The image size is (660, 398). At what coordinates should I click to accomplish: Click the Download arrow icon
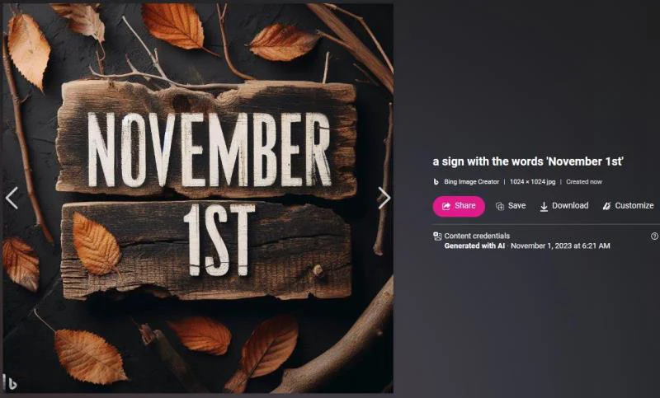point(544,206)
